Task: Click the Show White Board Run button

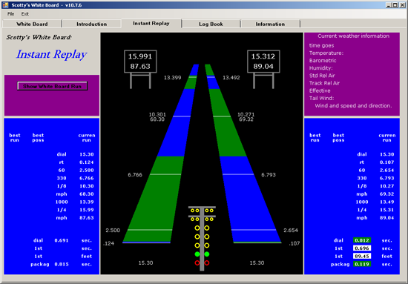Action: coord(53,86)
